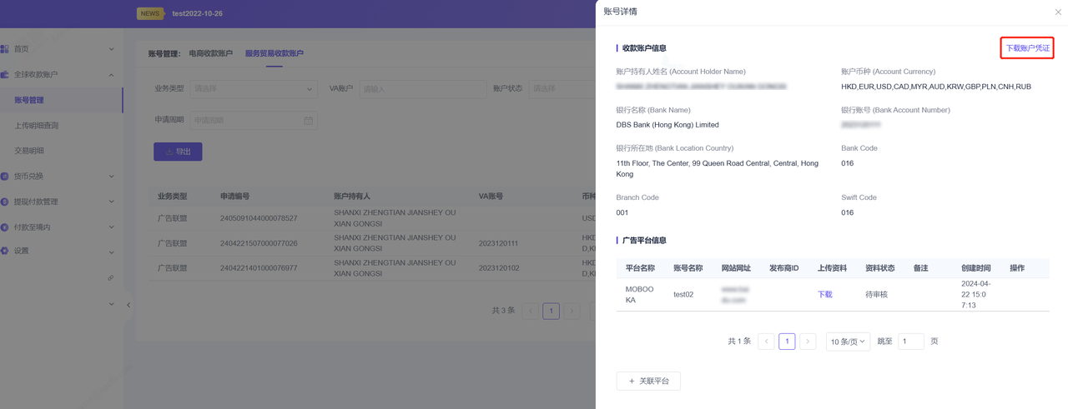Go to next page in platform table
1068x409 pixels.
coord(808,342)
